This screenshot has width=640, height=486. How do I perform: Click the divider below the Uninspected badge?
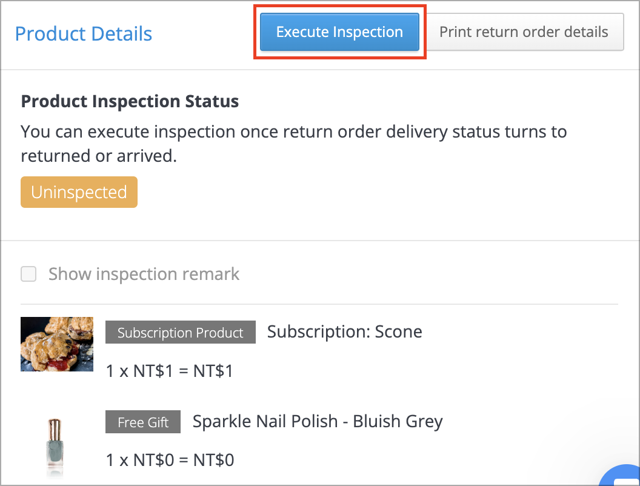tap(320, 241)
